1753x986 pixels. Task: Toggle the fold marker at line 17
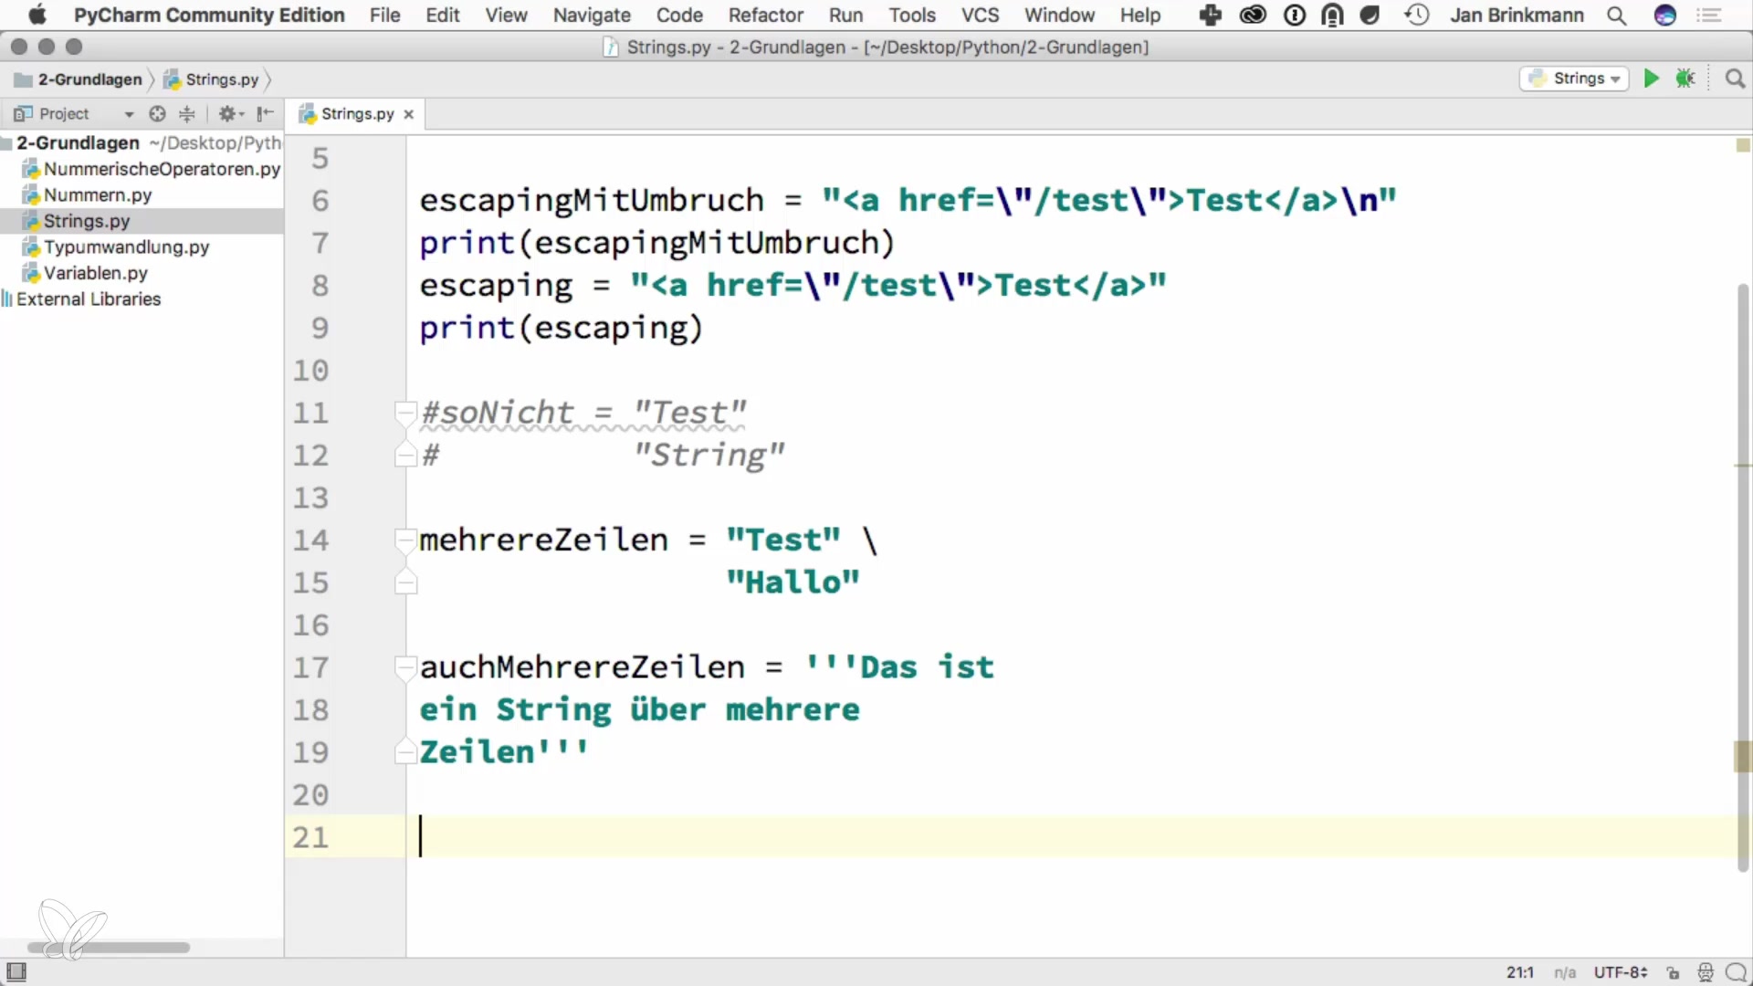405,667
